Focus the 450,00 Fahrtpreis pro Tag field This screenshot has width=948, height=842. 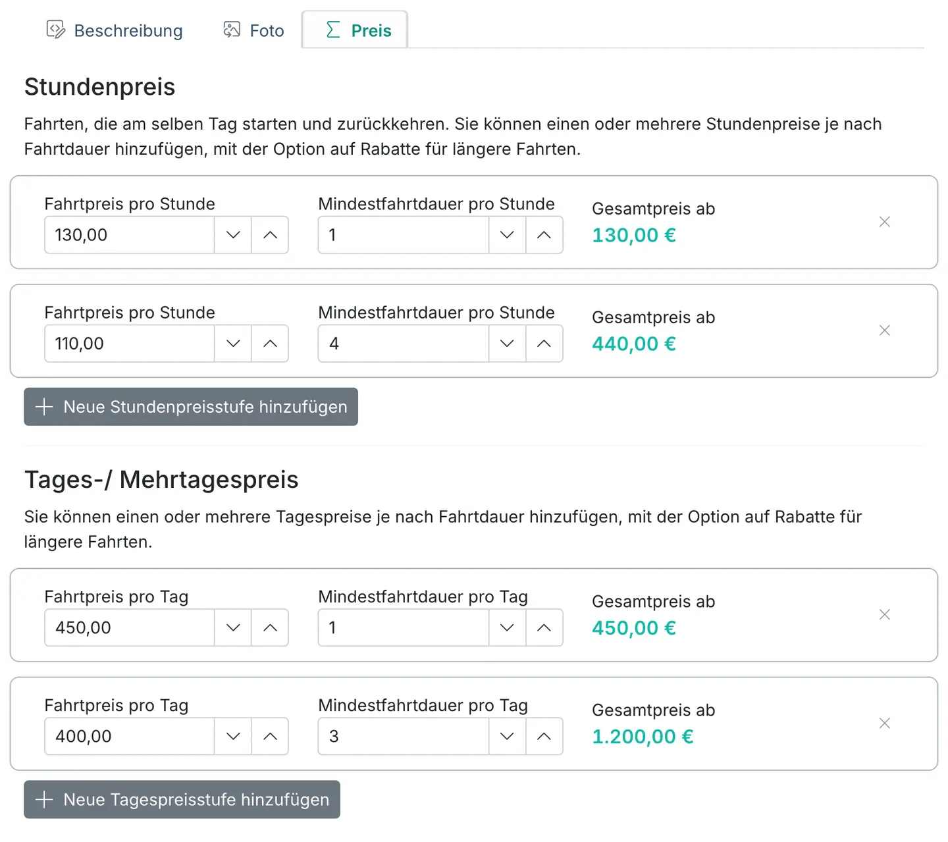tap(130, 628)
